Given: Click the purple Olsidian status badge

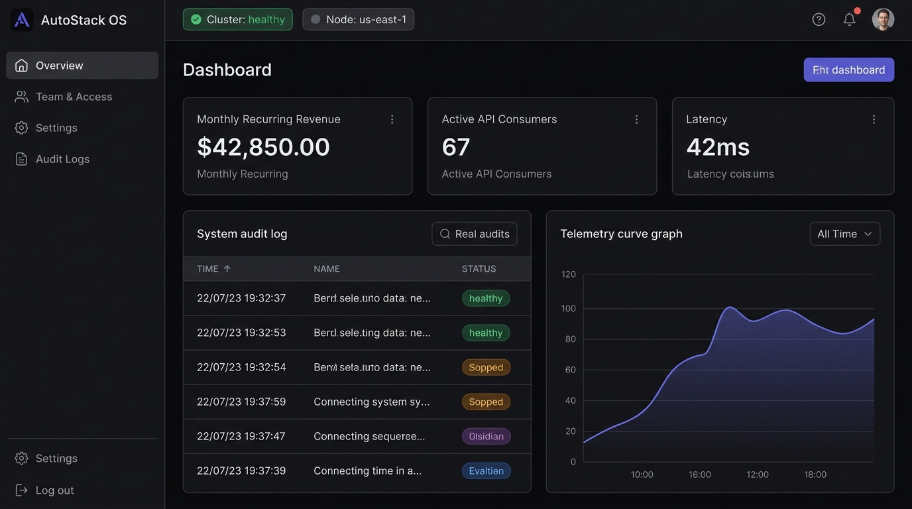Looking at the screenshot, I should pyautogui.click(x=486, y=436).
